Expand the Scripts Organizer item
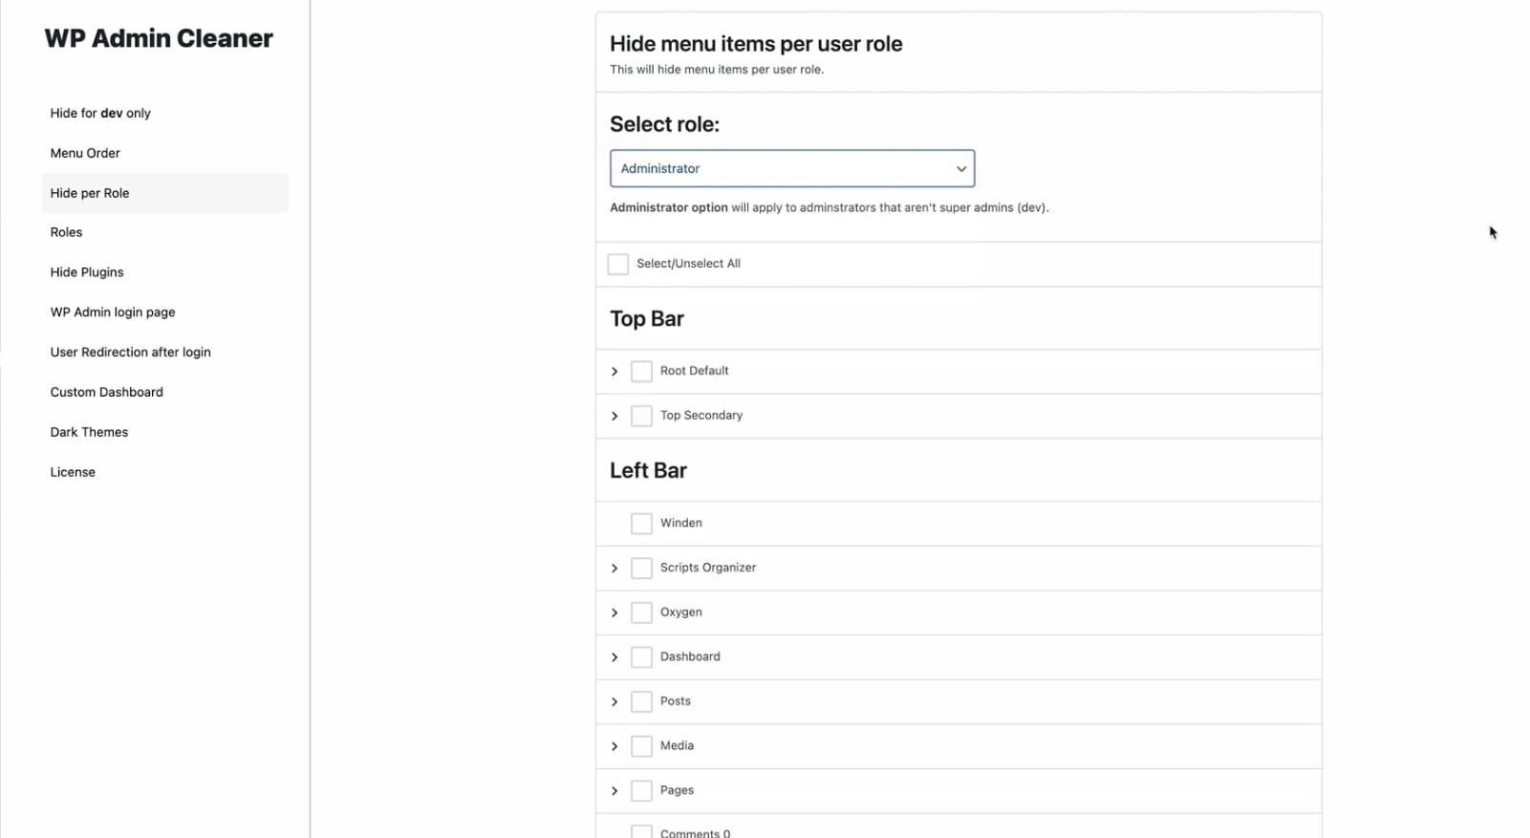Viewport: 1530px width, 838px height. click(x=614, y=568)
